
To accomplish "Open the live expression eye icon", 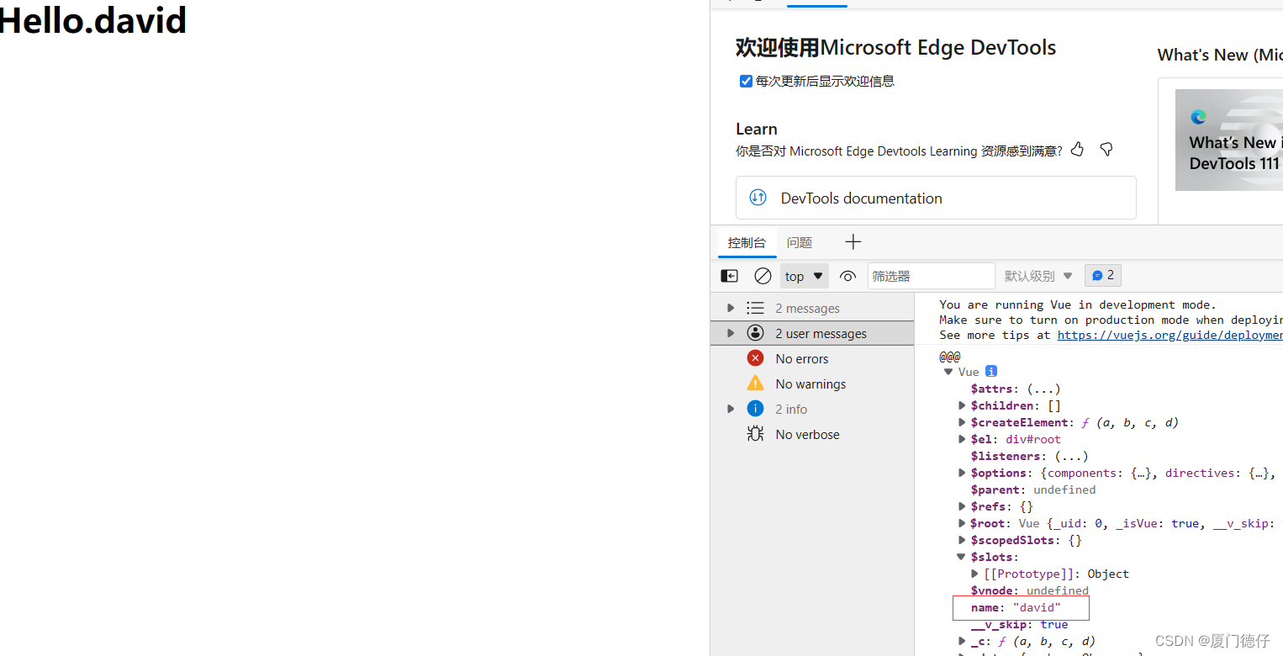I will click(x=847, y=276).
